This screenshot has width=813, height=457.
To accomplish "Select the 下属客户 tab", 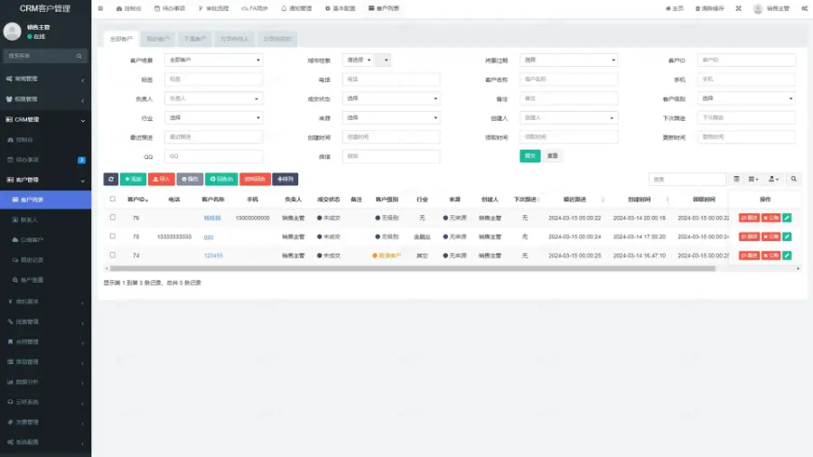I will (x=194, y=40).
